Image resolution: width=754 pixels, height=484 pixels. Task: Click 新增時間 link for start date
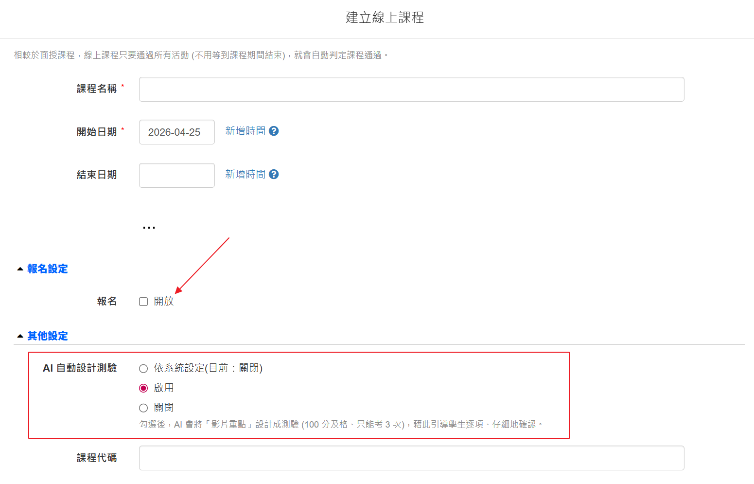(x=245, y=131)
